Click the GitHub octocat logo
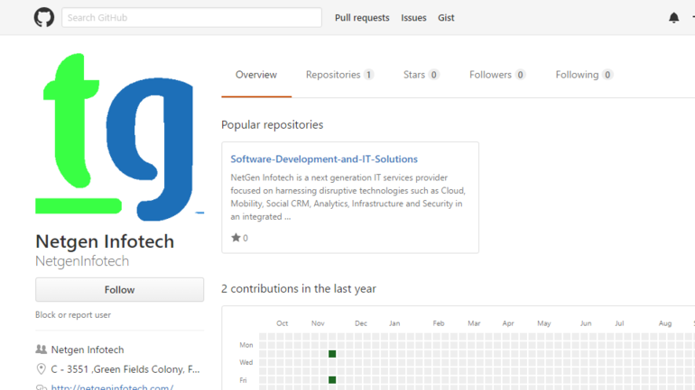The height and width of the screenshot is (390, 695). pos(43,17)
